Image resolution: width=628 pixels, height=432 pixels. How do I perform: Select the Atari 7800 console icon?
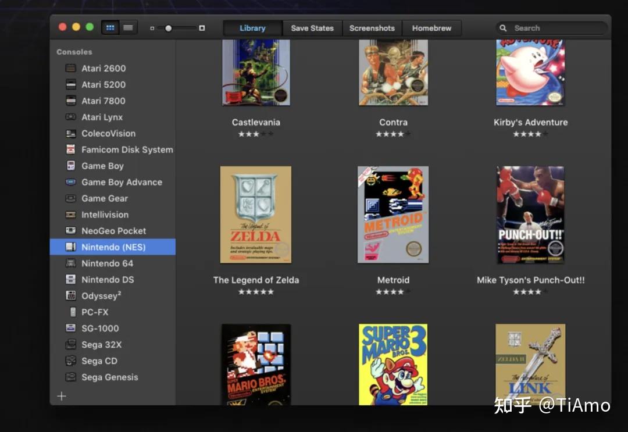pyautogui.click(x=70, y=101)
